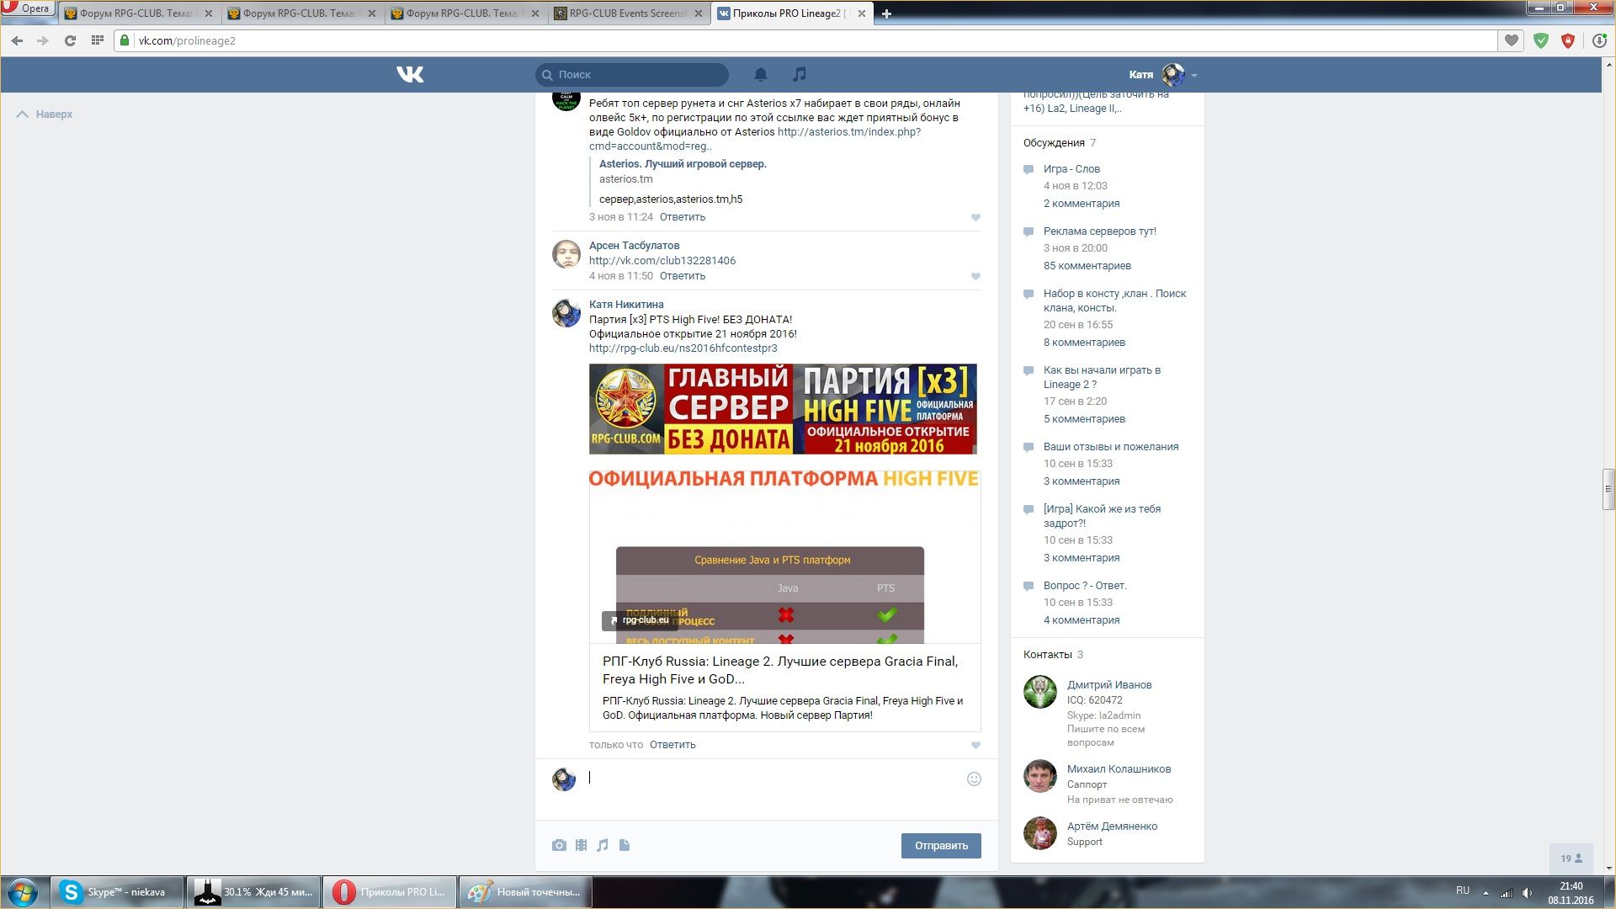This screenshot has width=1616, height=909.
Task: Like the Asterios comment heart
Action: click(975, 217)
